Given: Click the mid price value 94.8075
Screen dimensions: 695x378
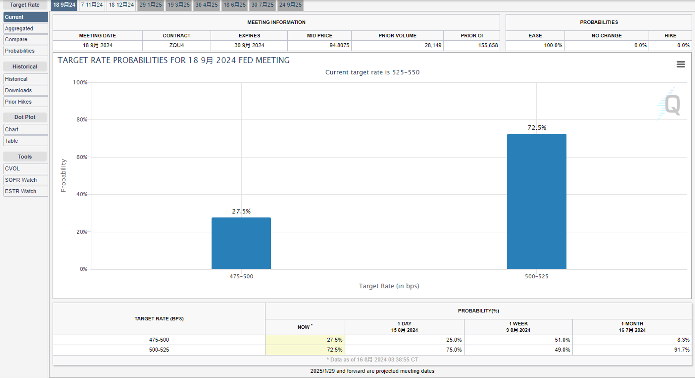Looking at the screenshot, I should click(x=339, y=46).
